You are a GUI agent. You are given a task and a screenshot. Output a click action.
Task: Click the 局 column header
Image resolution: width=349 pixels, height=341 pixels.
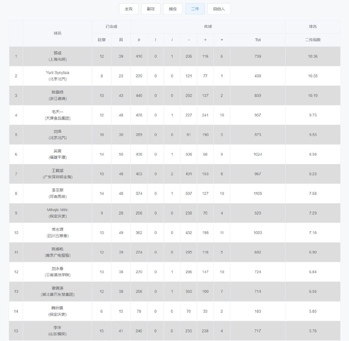pos(121,40)
